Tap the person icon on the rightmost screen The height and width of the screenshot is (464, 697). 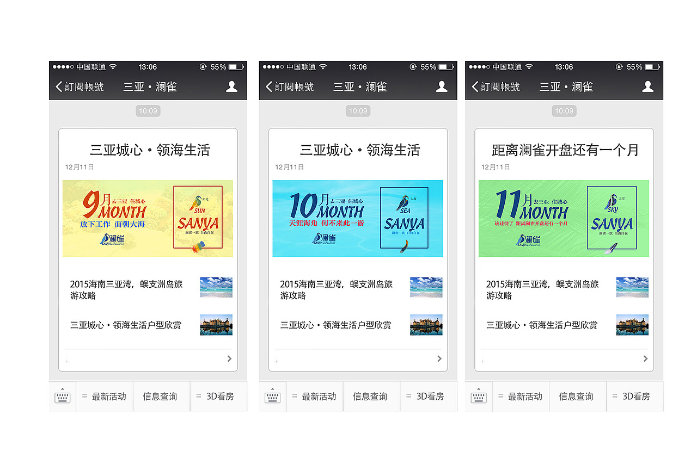tap(647, 86)
